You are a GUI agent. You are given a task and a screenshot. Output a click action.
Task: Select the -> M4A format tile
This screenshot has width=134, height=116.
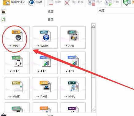click(x=73, y=88)
